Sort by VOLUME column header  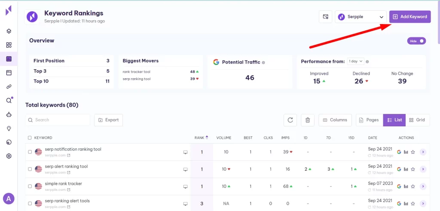[223, 138]
